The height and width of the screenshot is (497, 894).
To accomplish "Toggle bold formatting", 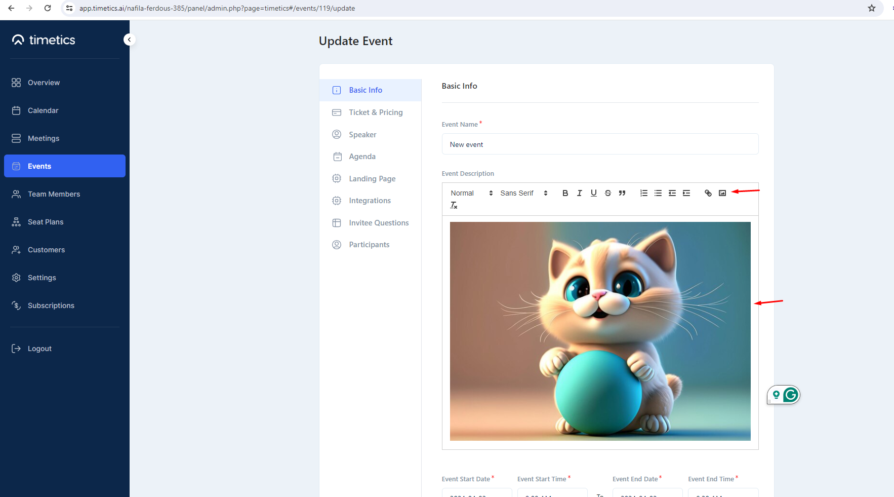I will [565, 193].
